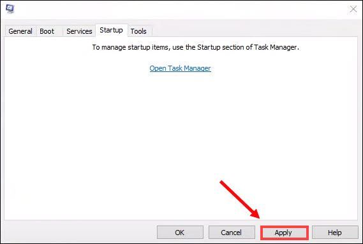Click the startup items instruction text
The width and height of the screenshot is (363, 244).
tap(196, 47)
